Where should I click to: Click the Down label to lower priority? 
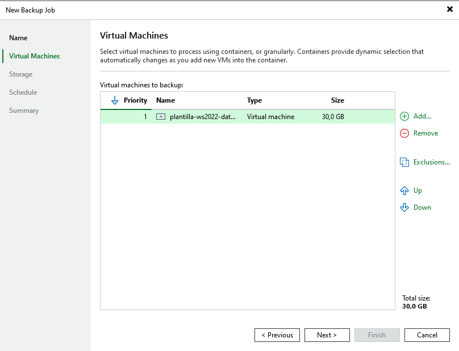tap(422, 208)
